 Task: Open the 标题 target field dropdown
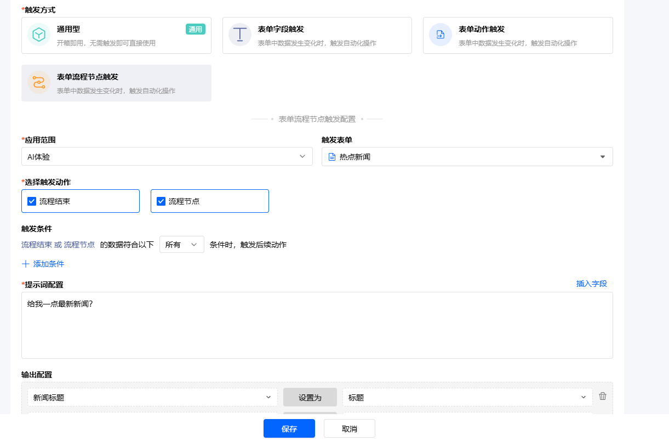pyautogui.click(x=467, y=397)
